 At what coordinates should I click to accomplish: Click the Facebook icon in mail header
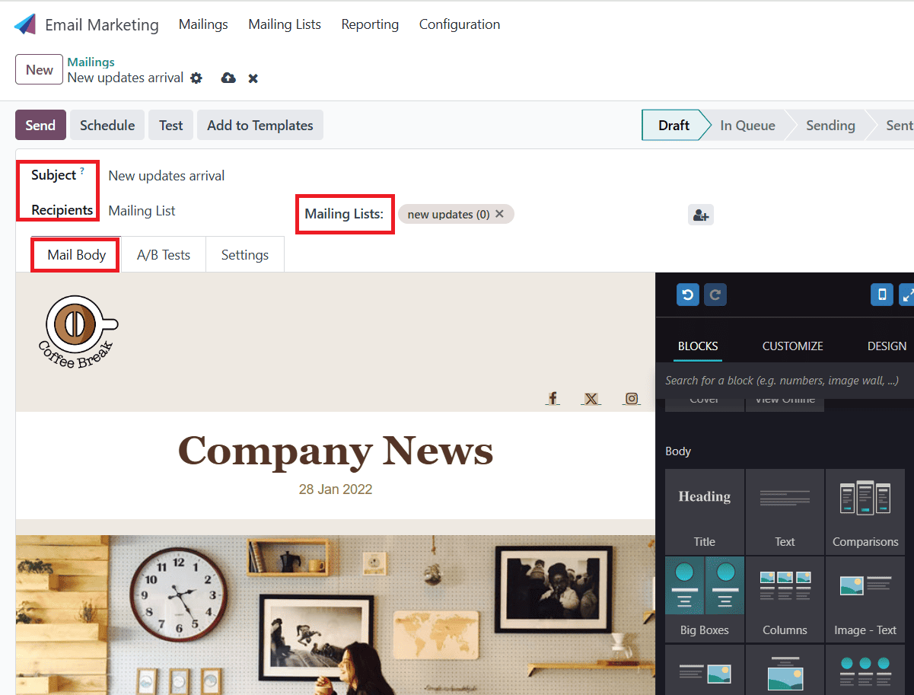tap(553, 398)
